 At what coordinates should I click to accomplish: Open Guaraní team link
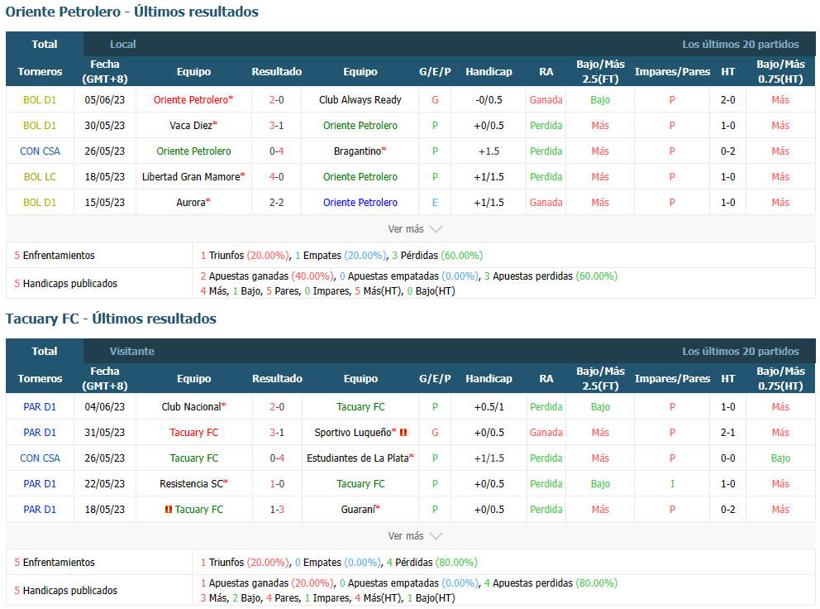358,509
